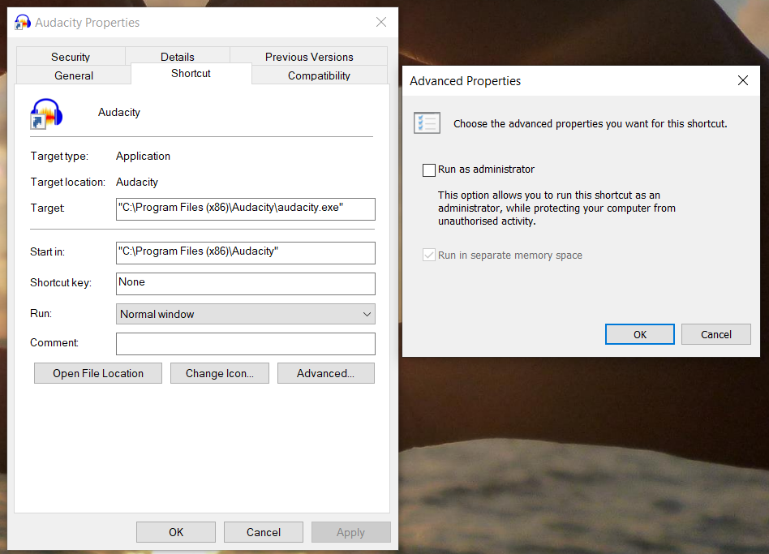Click inside the Comment text field
769x554 pixels.
coord(245,344)
